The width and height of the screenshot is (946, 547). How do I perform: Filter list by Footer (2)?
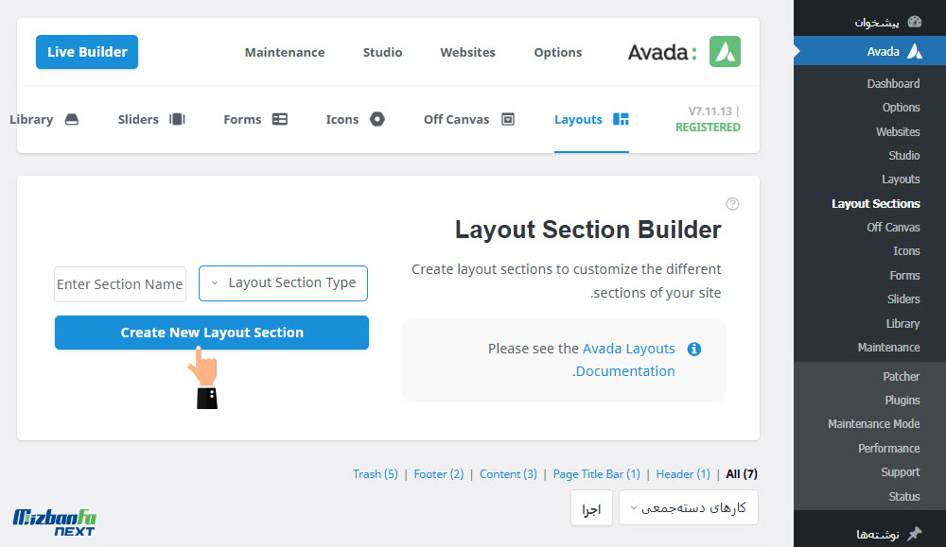pyautogui.click(x=439, y=474)
